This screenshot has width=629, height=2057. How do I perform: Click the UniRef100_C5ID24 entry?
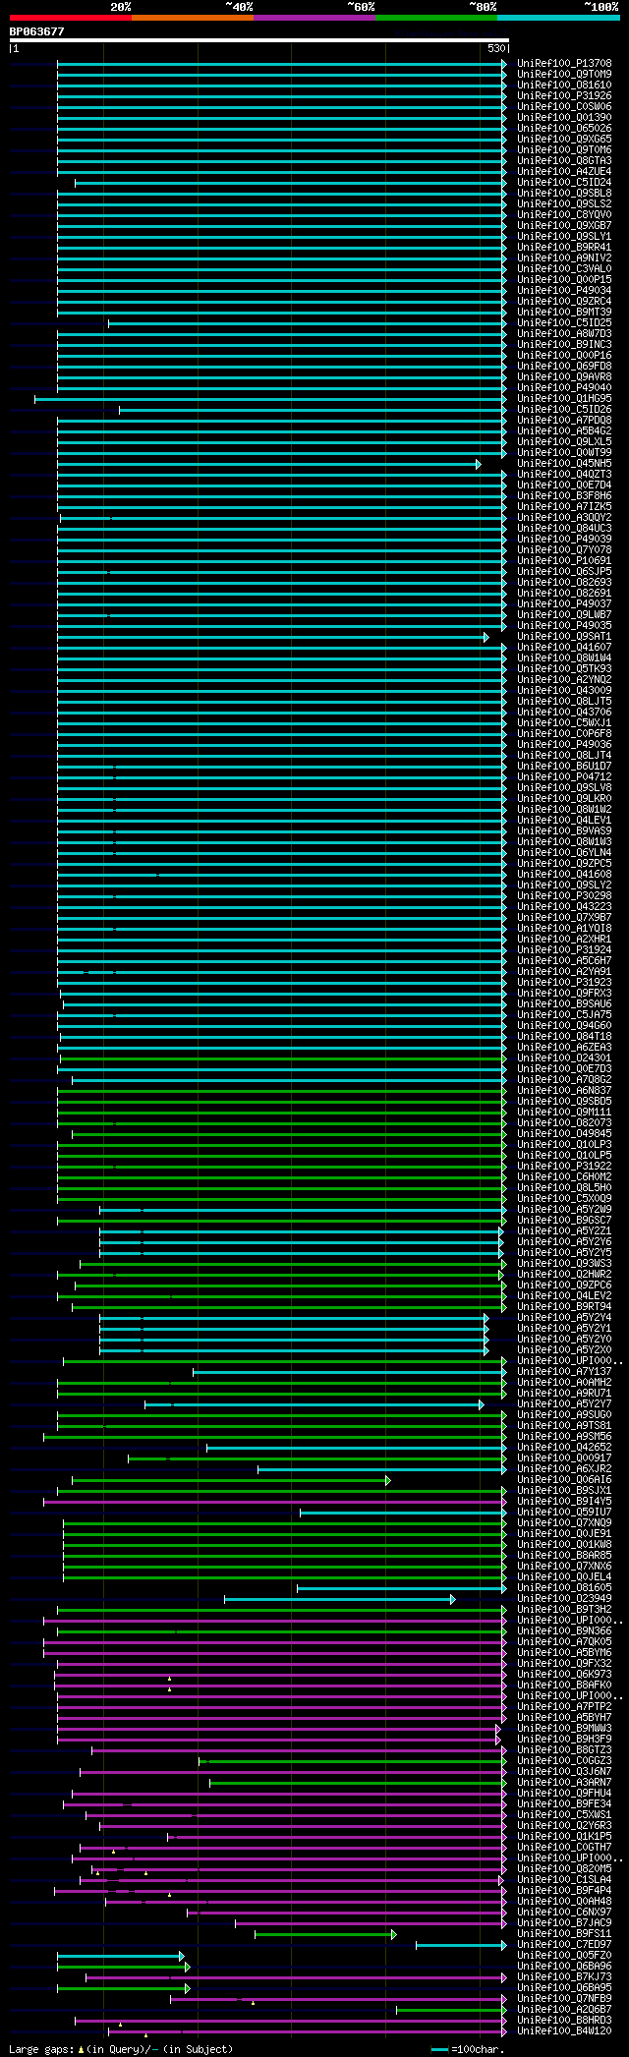pos(564,183)
